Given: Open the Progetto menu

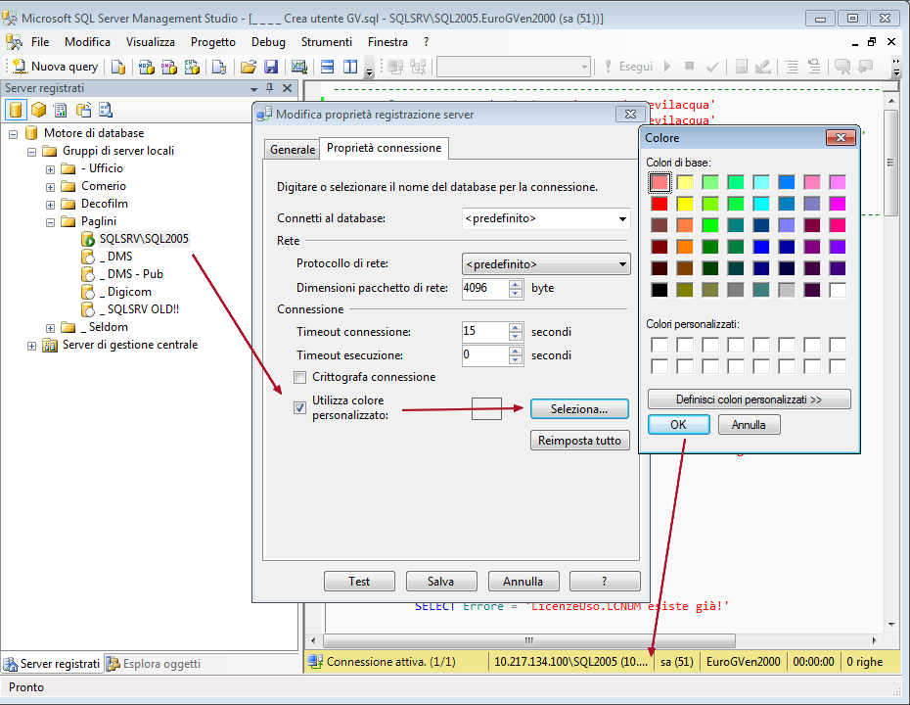Looking at the screenshot, I should coord(213,42).
